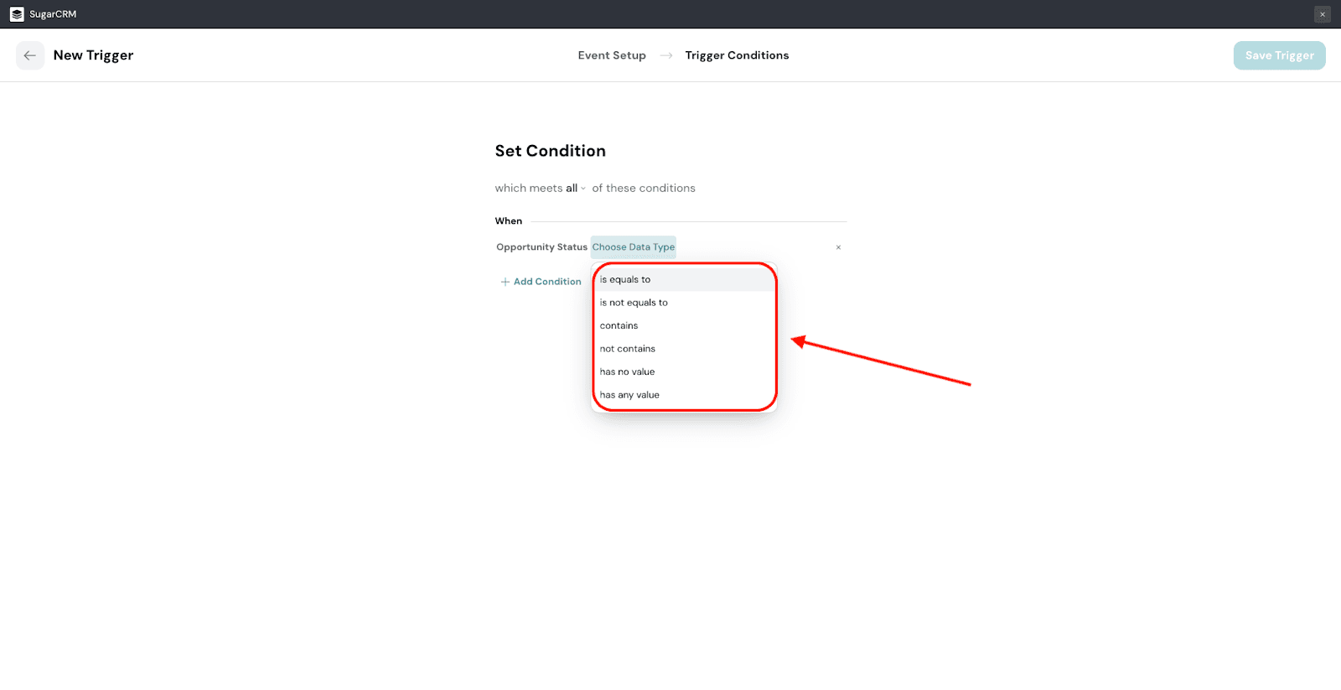Viewport: 1341px width, 690px height.
Task: Close the SugarCRM window
Action: [1323, 14]
